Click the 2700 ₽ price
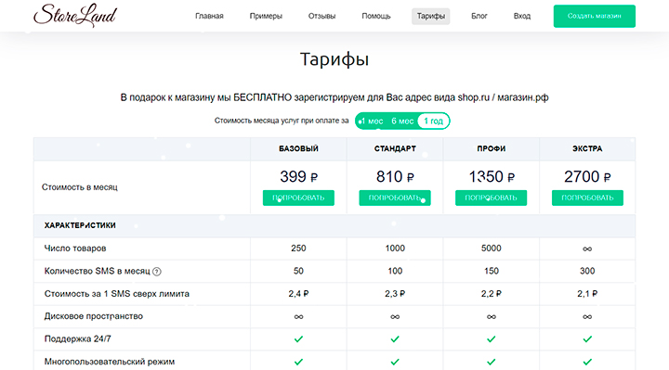669x370 pixels. [x=587, y=177]
